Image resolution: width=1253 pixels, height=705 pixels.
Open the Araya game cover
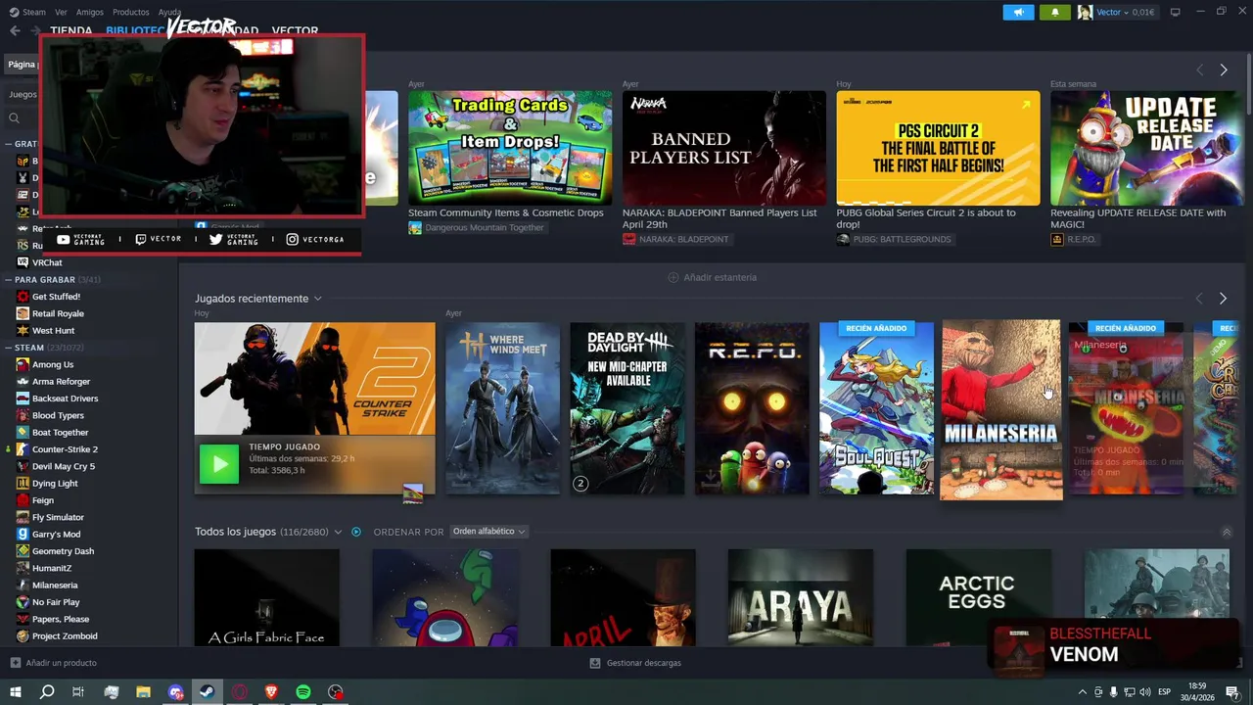tap(801, 597)
